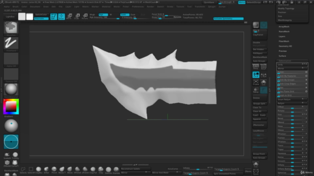Viewport: 314px width, 176px height.
Task: Open the LightBox browser
Action: pyautogui.click(x=10, y=17)
